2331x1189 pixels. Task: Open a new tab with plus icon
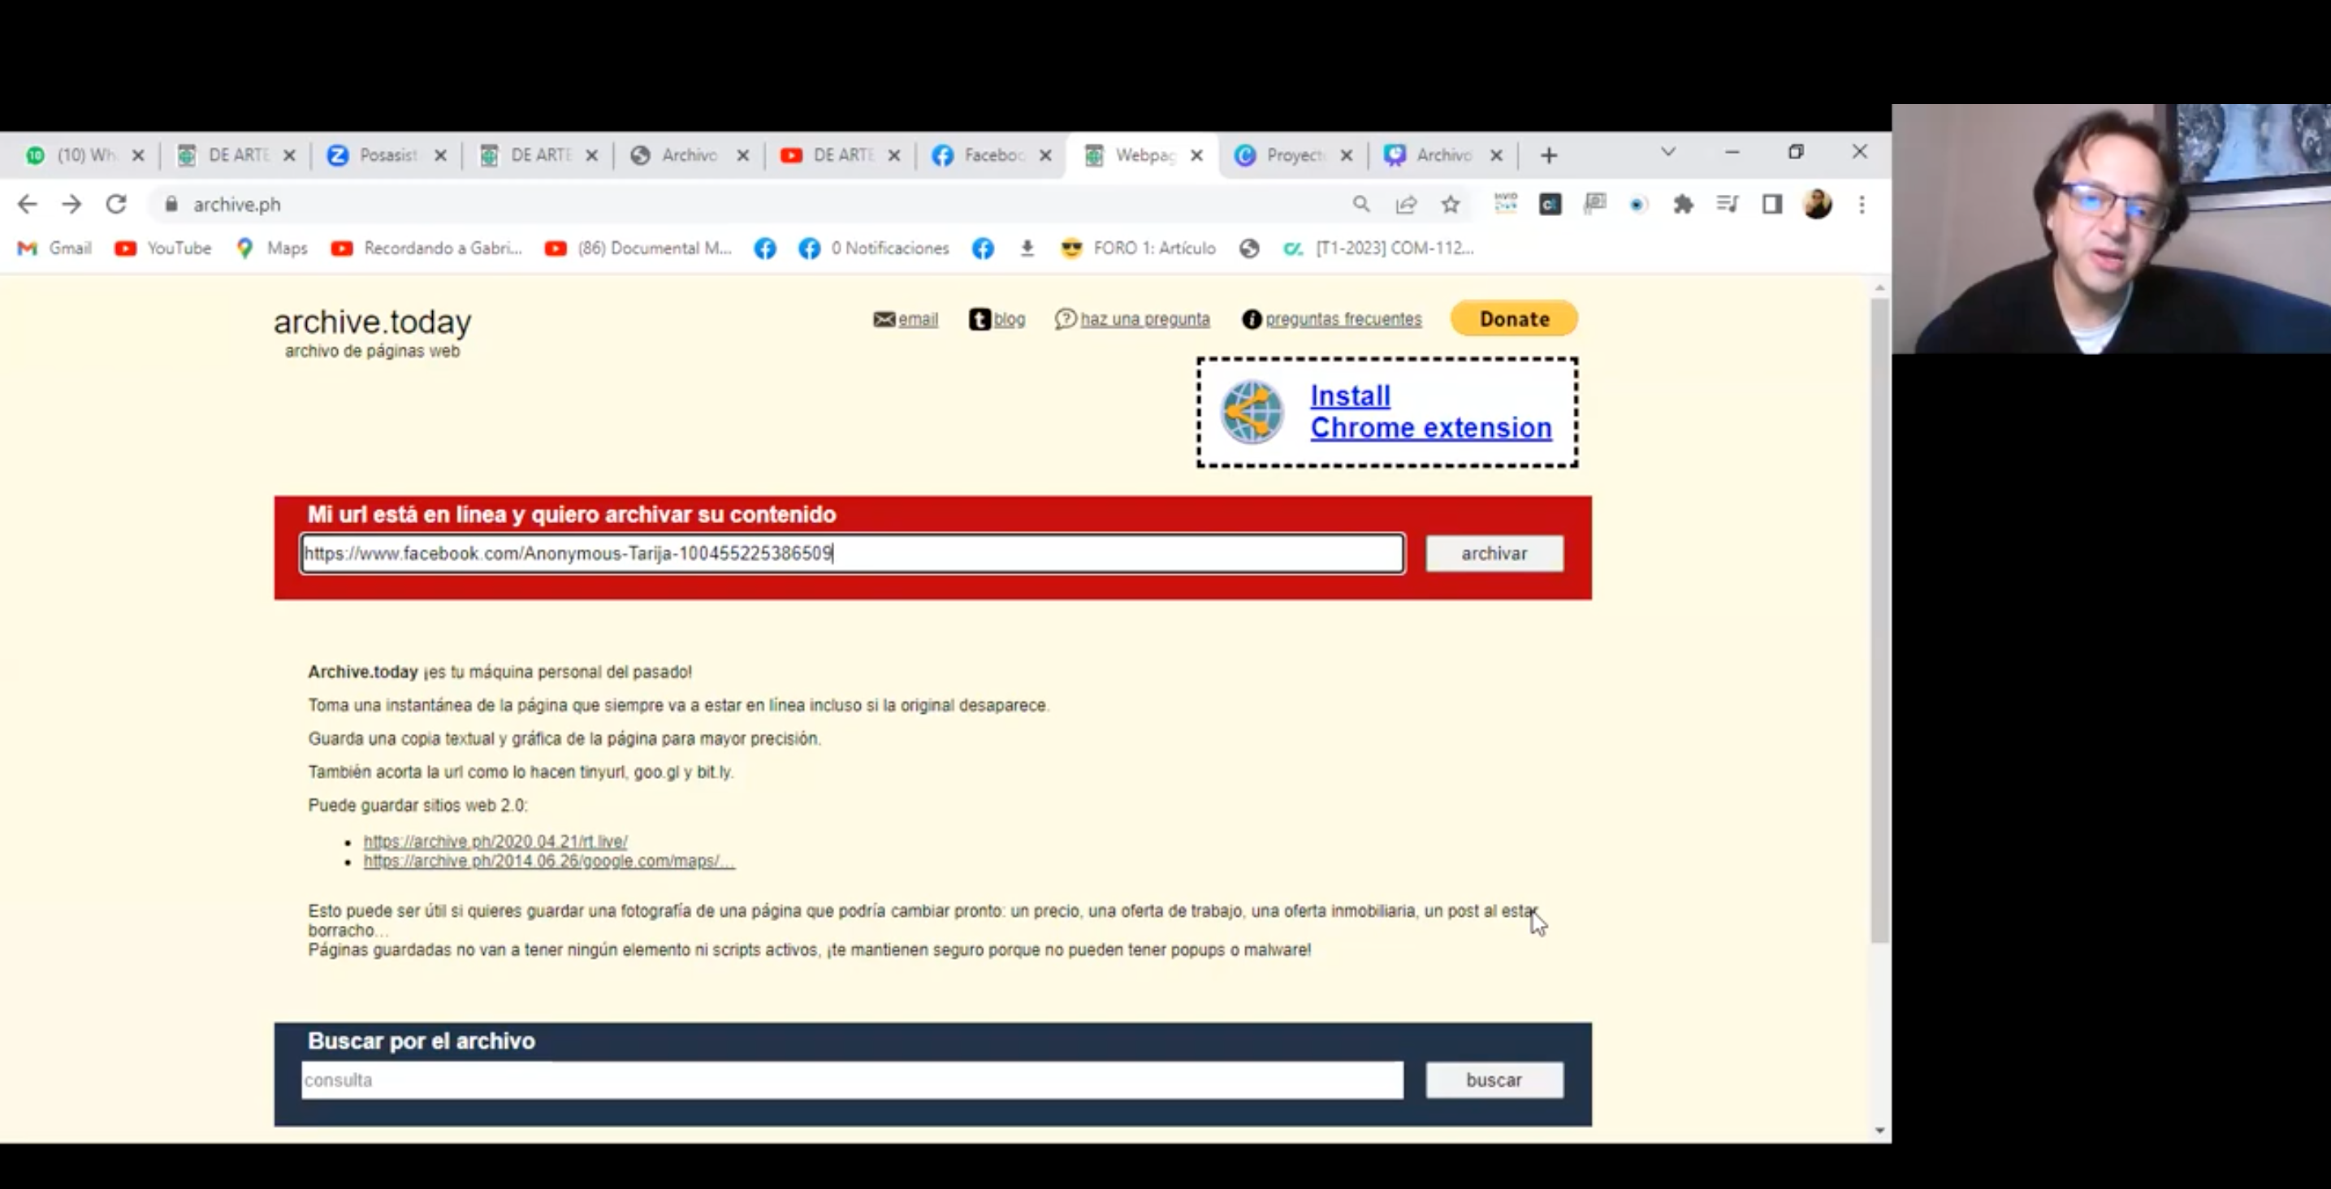coord(1548,156)
